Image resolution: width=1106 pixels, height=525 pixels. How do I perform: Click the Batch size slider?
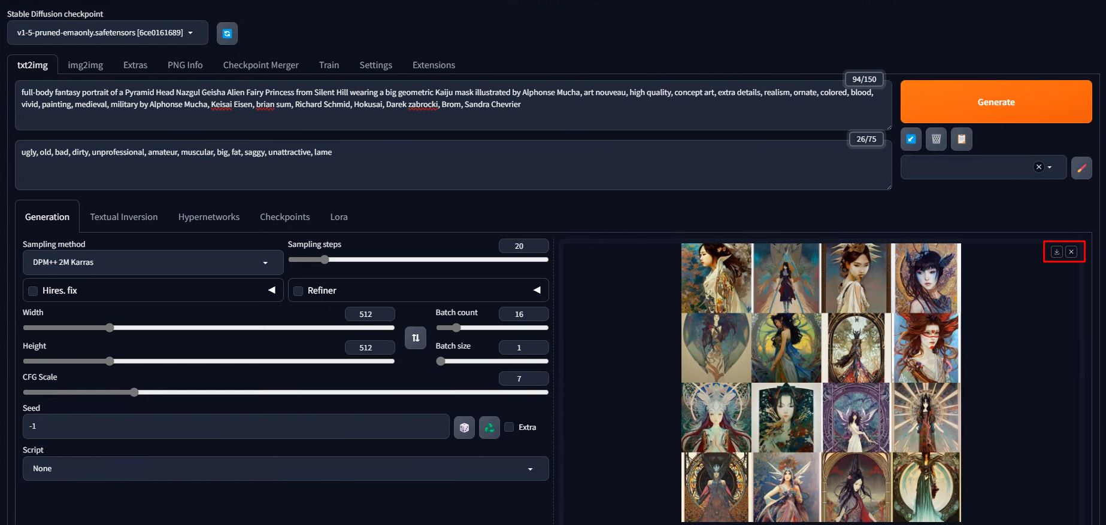point(492,361)
